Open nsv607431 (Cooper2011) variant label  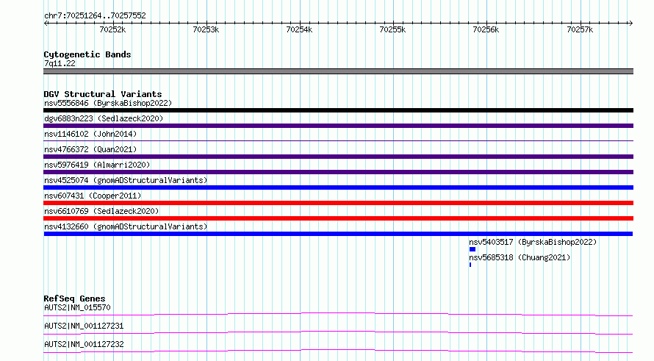(x=93, y=196)
